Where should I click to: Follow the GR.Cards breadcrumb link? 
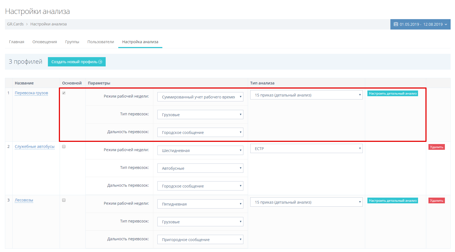pyautogui.click(x=15, y=24)
